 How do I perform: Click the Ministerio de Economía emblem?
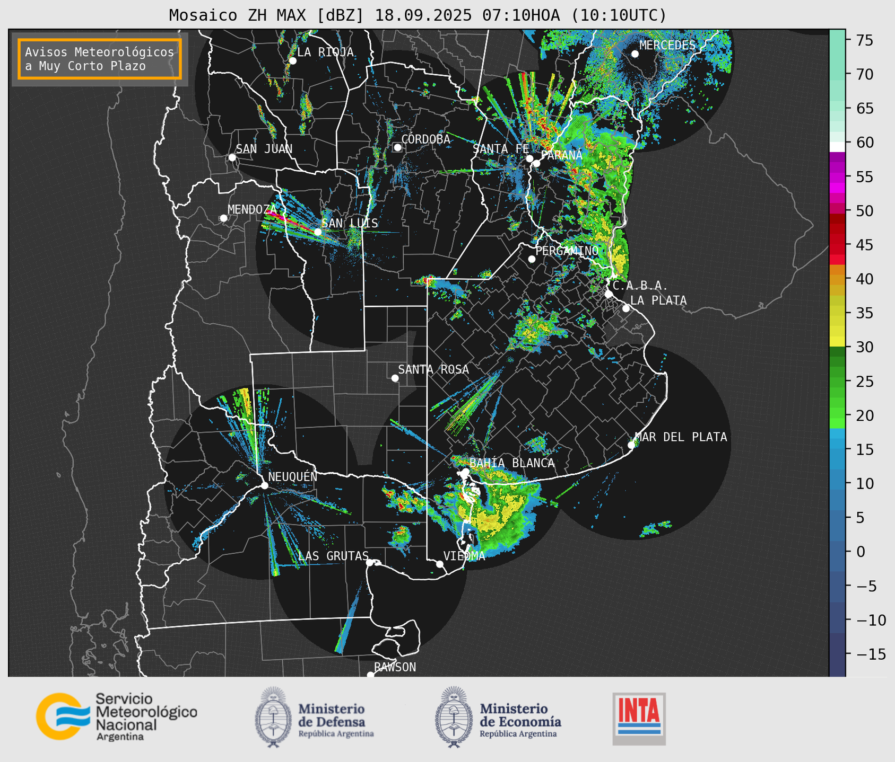coord(454,717)
